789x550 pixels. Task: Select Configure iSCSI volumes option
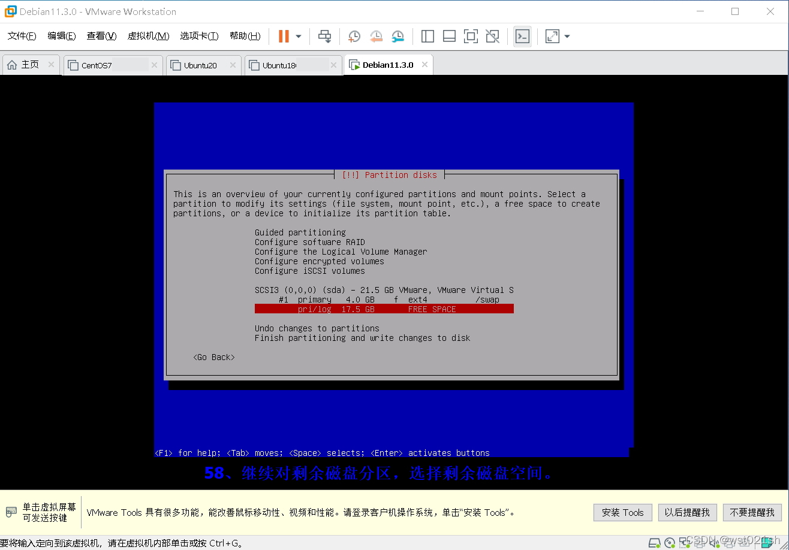coord(310,271)
